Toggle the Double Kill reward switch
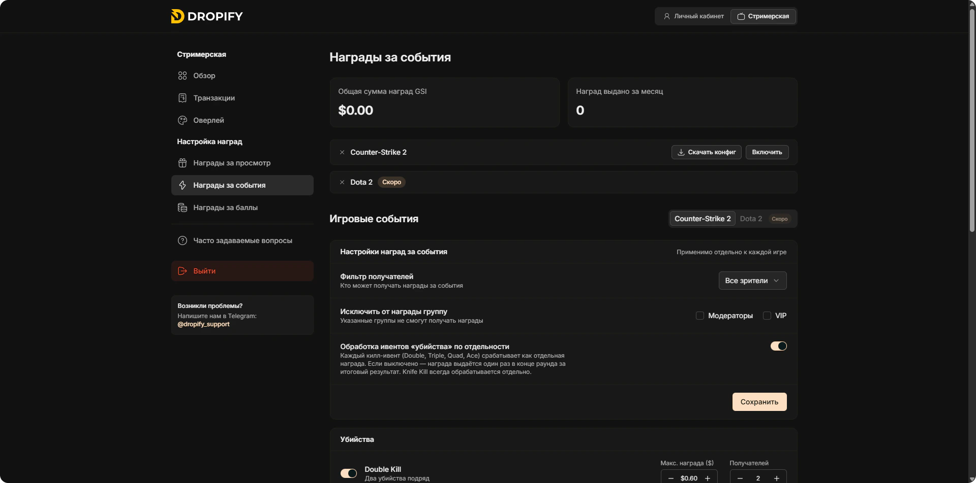976x483 pixels. click(x=349, y=473)
